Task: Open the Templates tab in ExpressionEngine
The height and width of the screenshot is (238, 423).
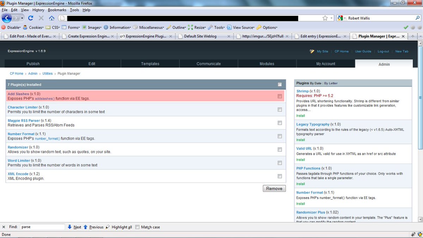Action: click(x=150, y=64)
